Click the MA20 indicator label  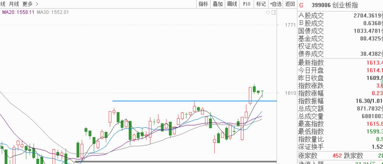18,12
